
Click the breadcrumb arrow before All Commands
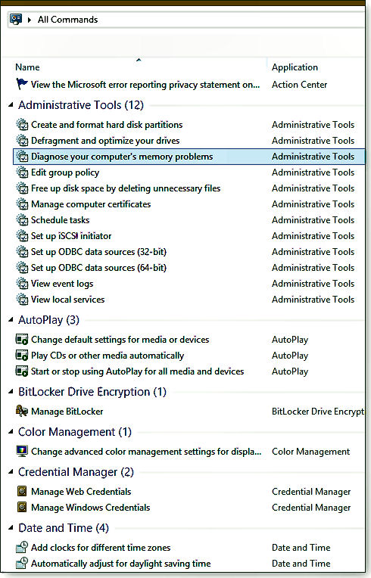(30, 20)
